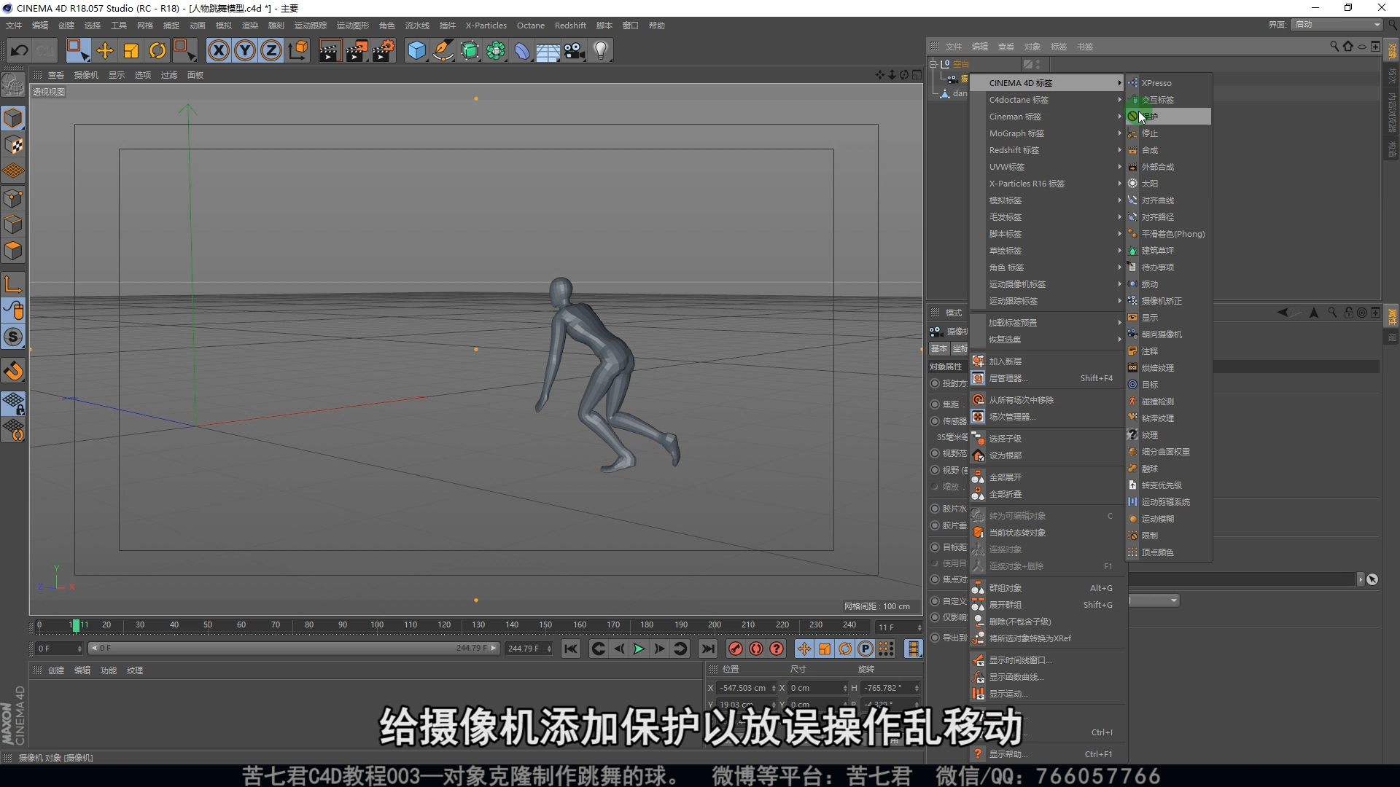The width and height of the screenshot is (1400, 787).
Task: Expand 运动摄像机标签 submenu
Action: pyautogui.click(x=1047, y=284)
